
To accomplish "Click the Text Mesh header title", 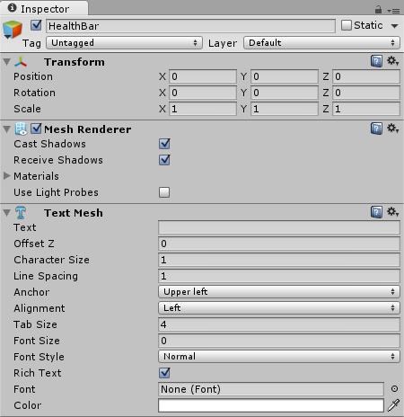I will pyautogui.click(x=74, y=213).
